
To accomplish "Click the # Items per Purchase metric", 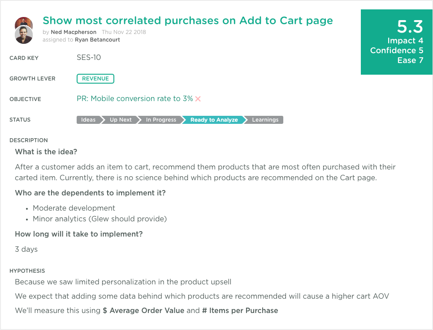I will [240, 310].
